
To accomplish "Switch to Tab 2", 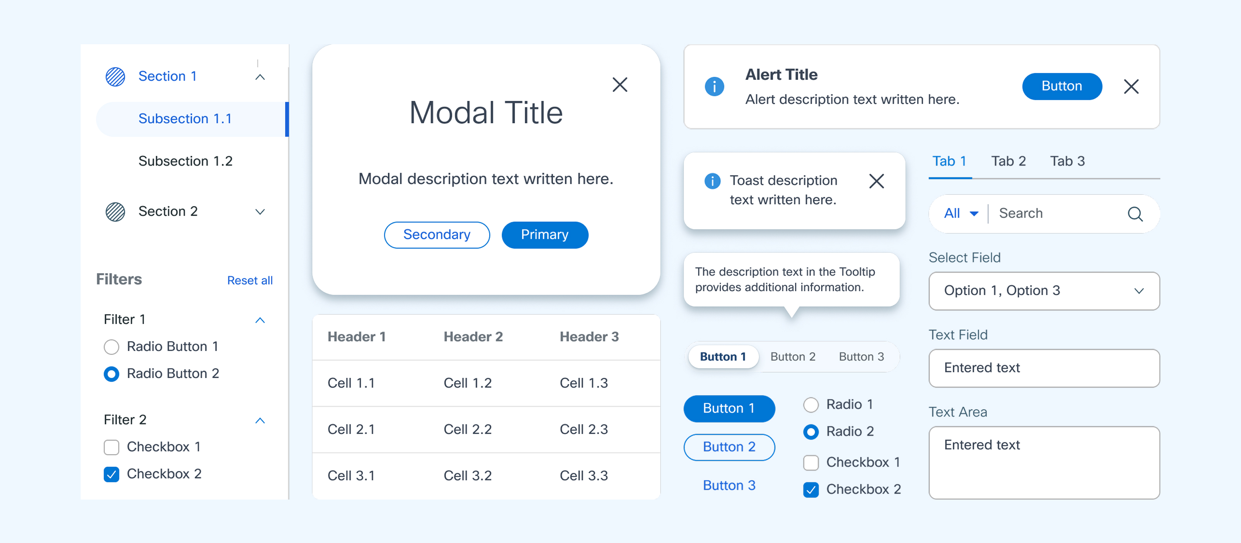I will [x=1008, y=161].
